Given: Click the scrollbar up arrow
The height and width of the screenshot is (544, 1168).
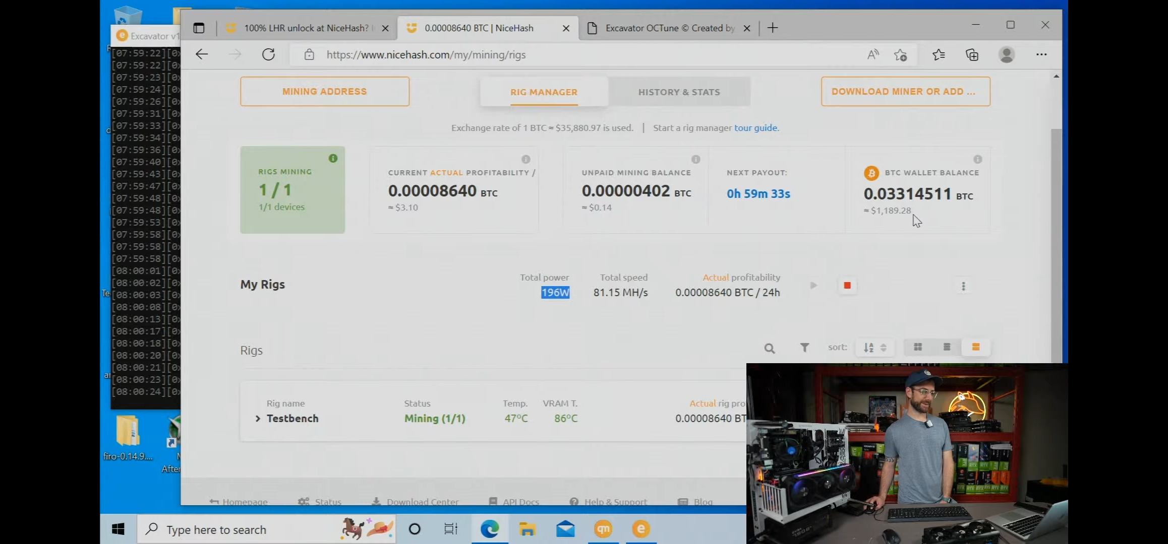Looking at the screenshot, I should coord(1056,76).
